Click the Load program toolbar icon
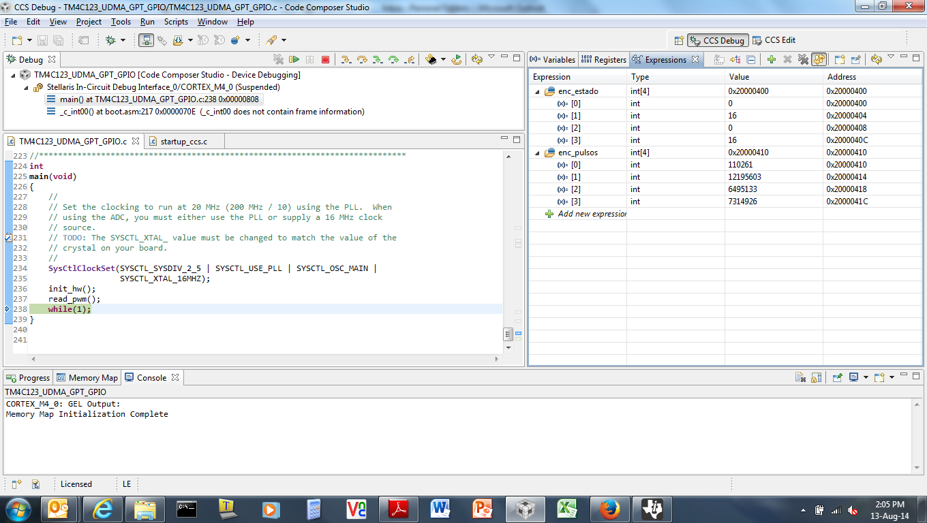927x523 pixels. (x=178, y=40)
